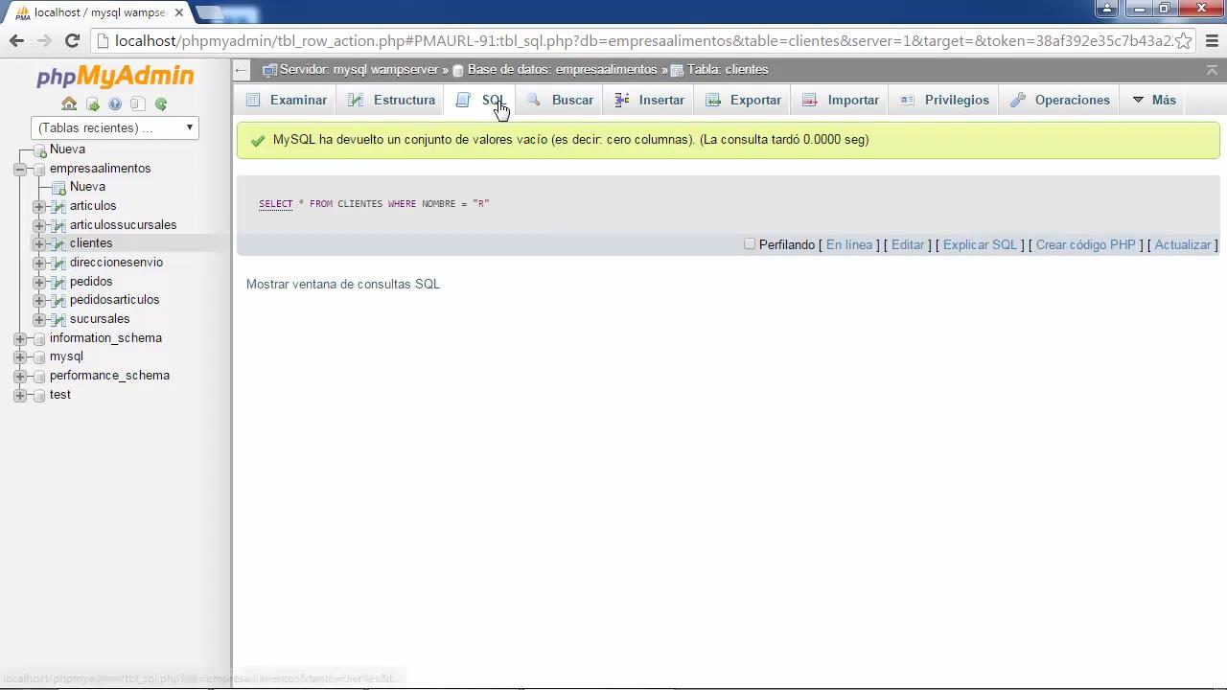Click the phpMyAdmin home icon
This screenshot has width=1227, height=690.
click(69, 103)
